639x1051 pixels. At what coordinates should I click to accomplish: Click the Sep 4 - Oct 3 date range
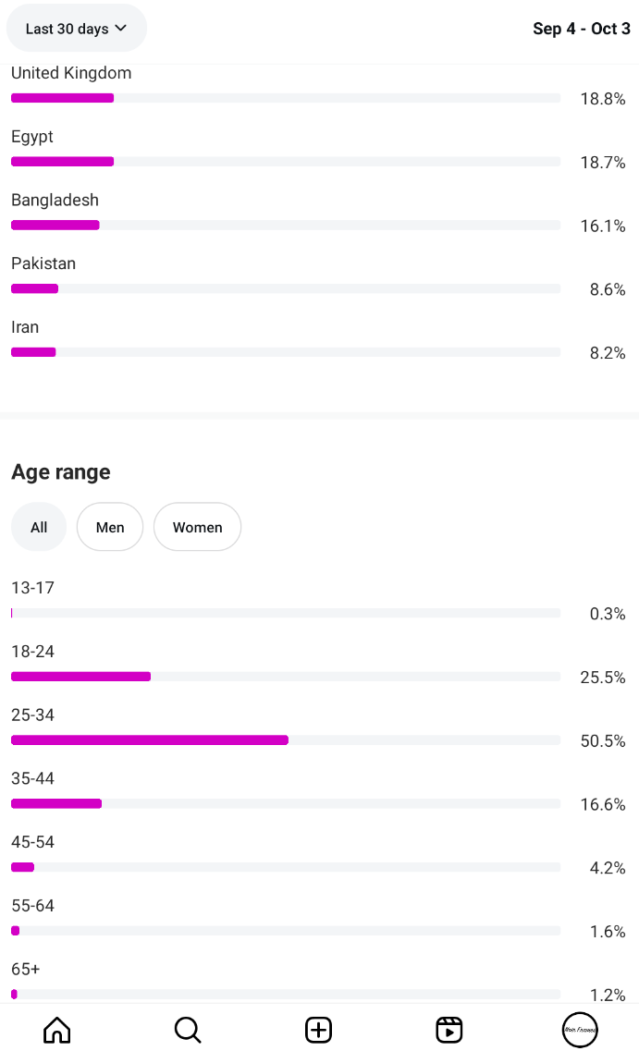click(x=582, y=29)
